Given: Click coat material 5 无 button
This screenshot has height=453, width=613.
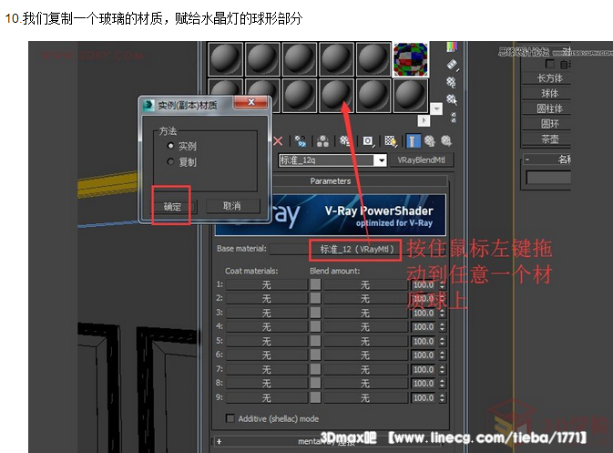Looking at the screenshot, I should click(266, 341).
